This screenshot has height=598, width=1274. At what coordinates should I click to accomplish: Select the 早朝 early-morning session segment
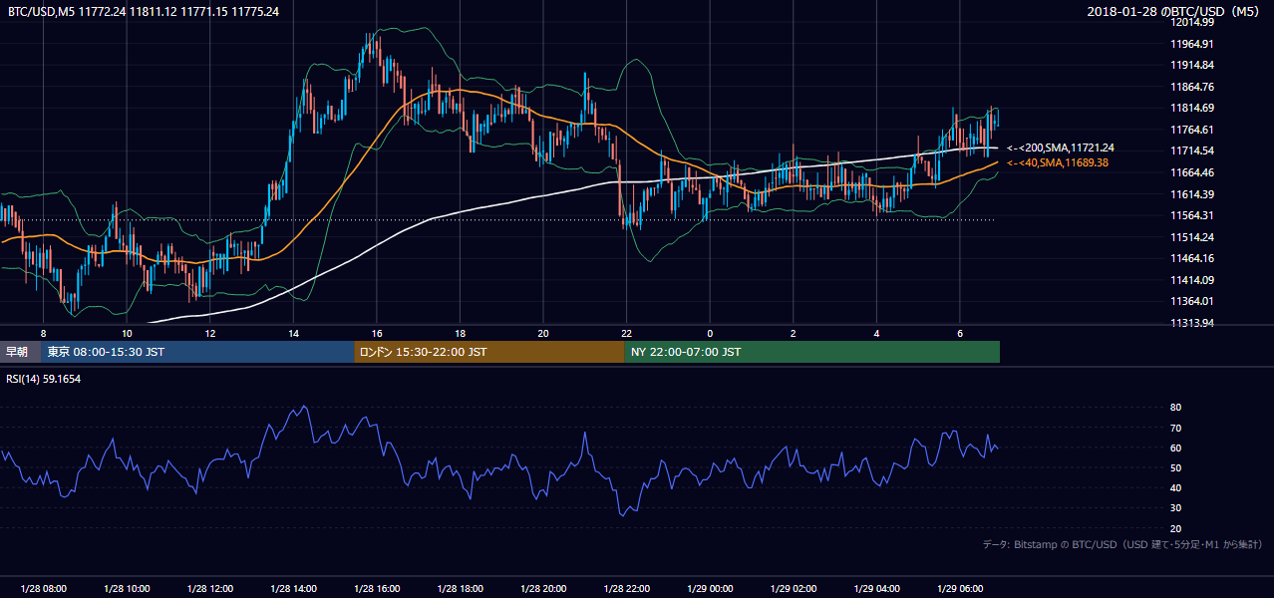20,352
